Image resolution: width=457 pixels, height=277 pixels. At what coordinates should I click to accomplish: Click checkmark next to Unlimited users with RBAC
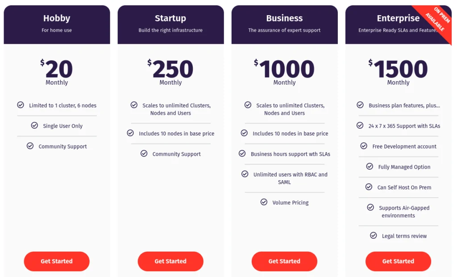pos(245,174)
